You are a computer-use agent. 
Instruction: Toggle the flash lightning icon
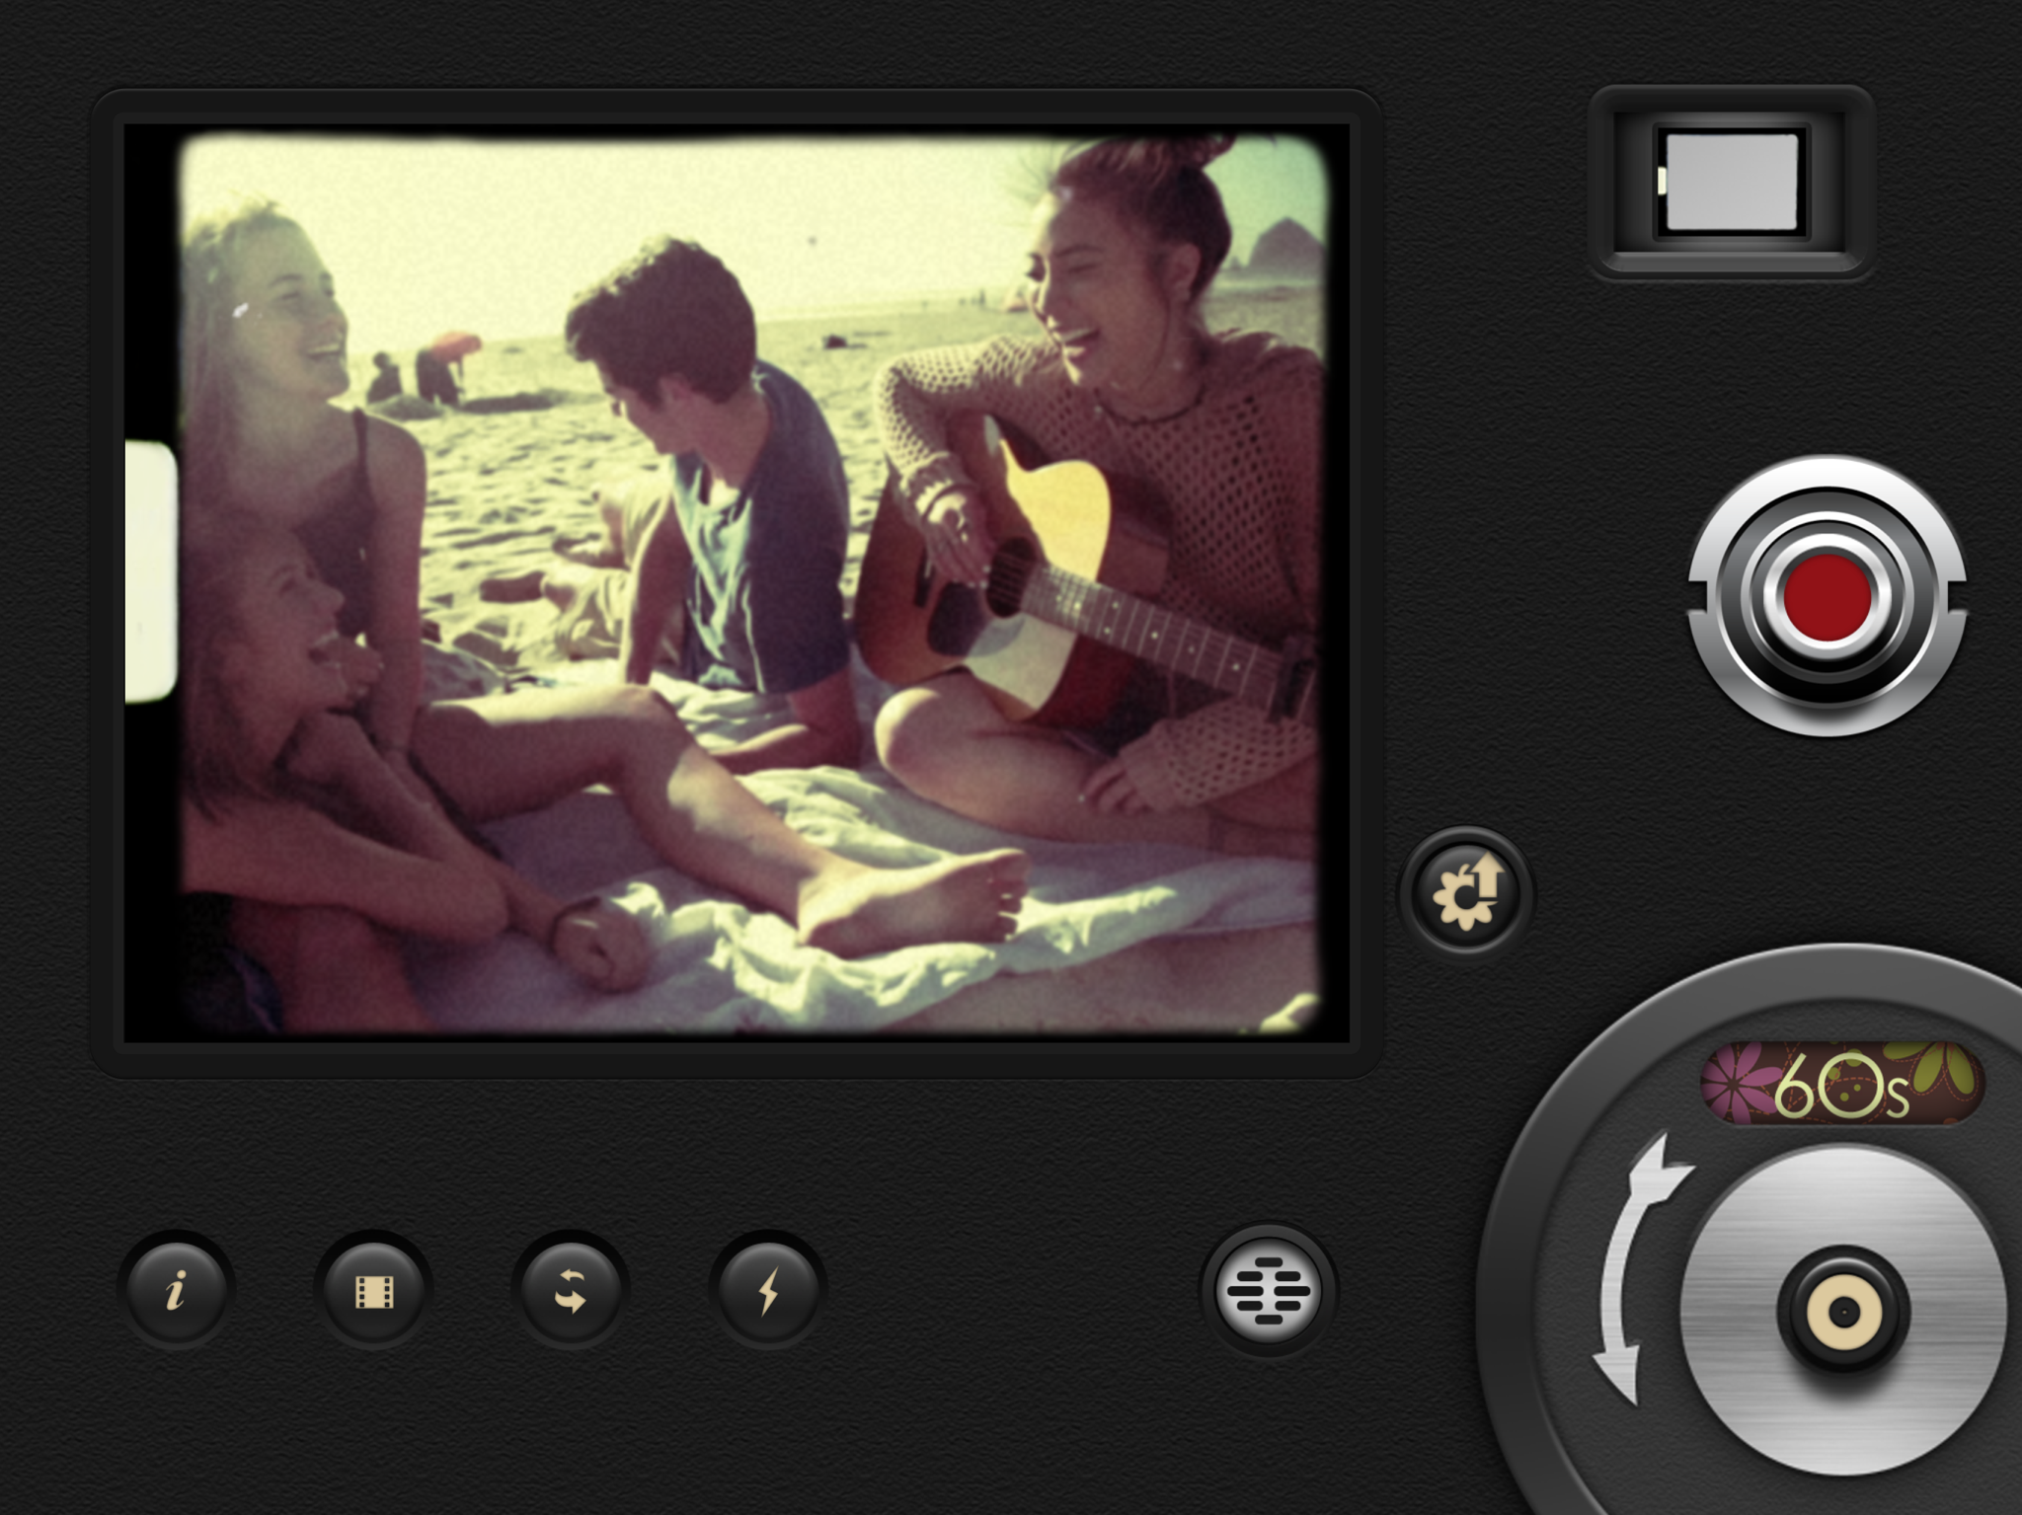click(x=768, y=1290)
